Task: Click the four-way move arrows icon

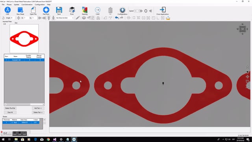Action: (x=19, y=18)
